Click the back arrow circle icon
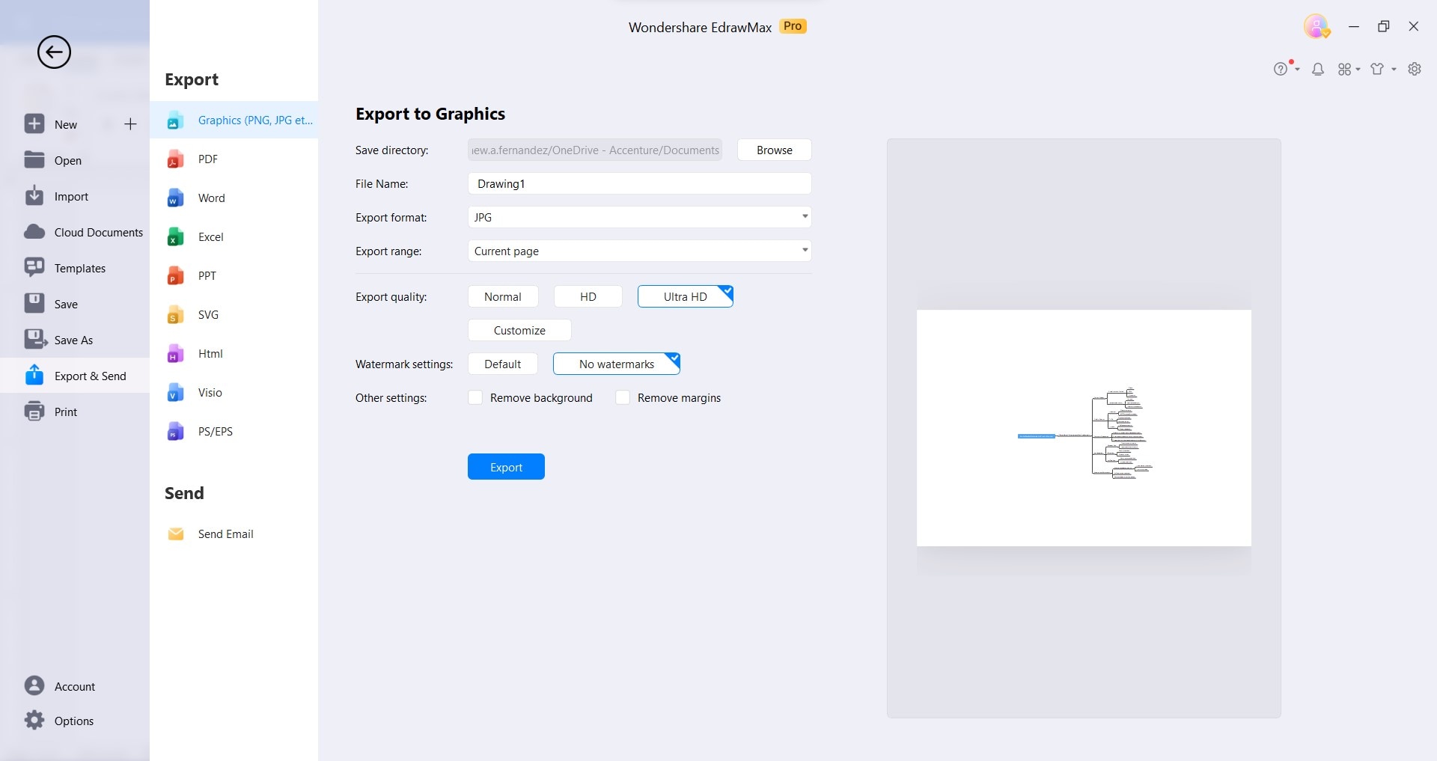This screenshot has height=761, width=1437. (54, 52)
